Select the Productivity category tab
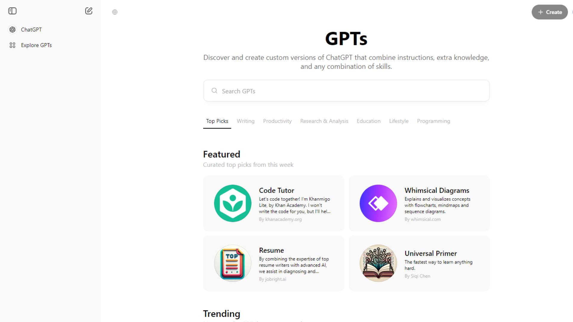Screen dimensions: 573x322 coord(278,121)
